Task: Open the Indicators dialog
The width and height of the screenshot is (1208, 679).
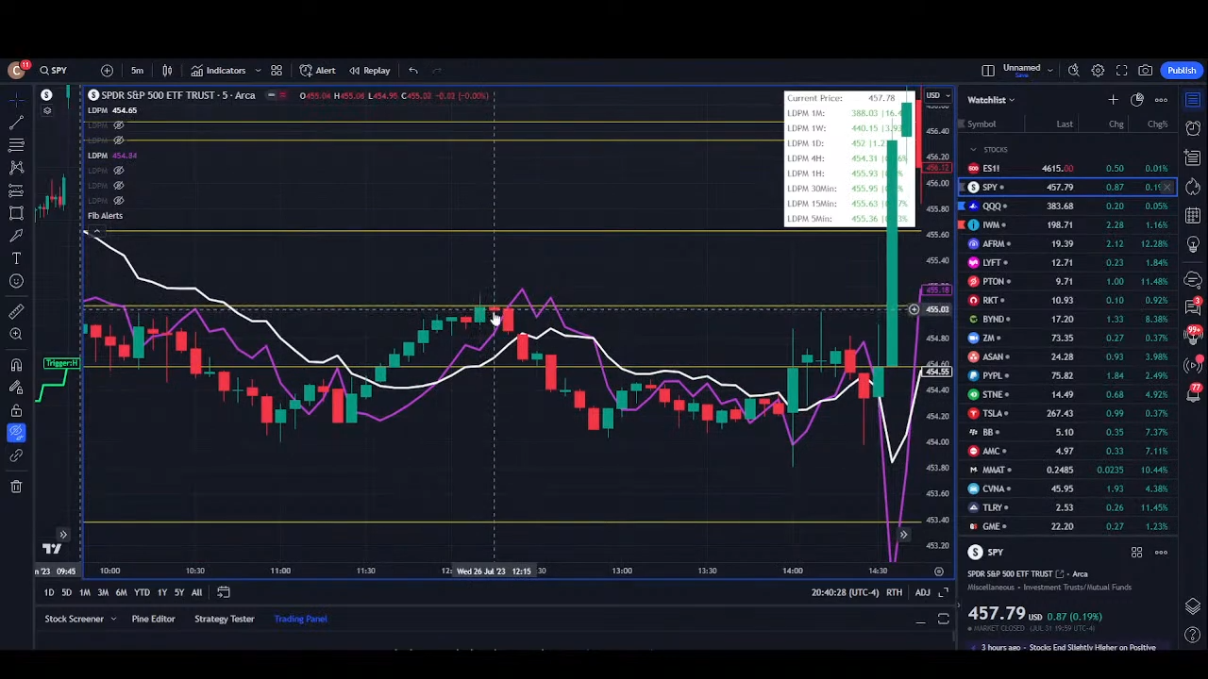Action: 218,71
